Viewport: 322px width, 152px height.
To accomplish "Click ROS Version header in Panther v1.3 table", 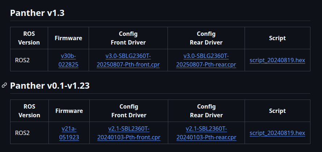I will click(x=29, y=38).
